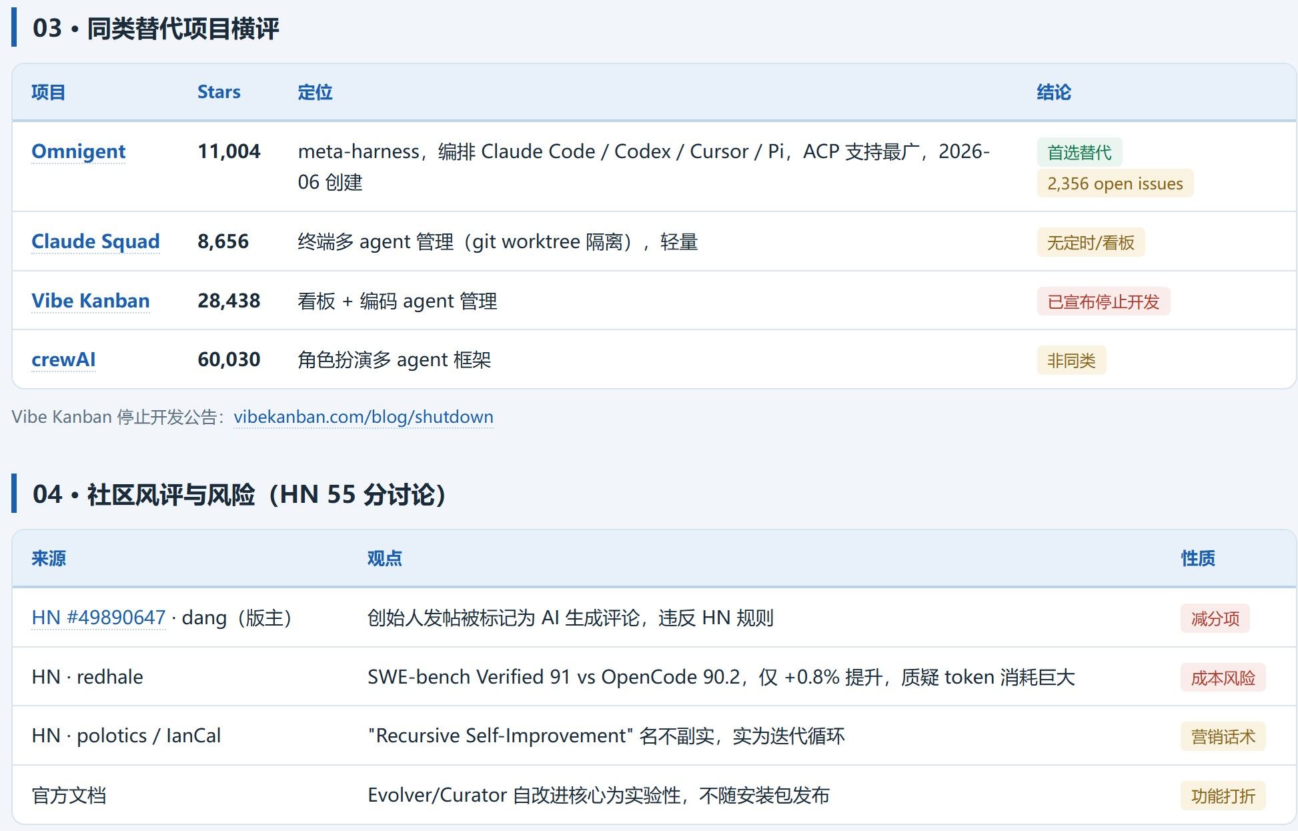Screen dimensions: 1298x831
Task: Click the 功能打折 badge
Action: pos(1223,796)
